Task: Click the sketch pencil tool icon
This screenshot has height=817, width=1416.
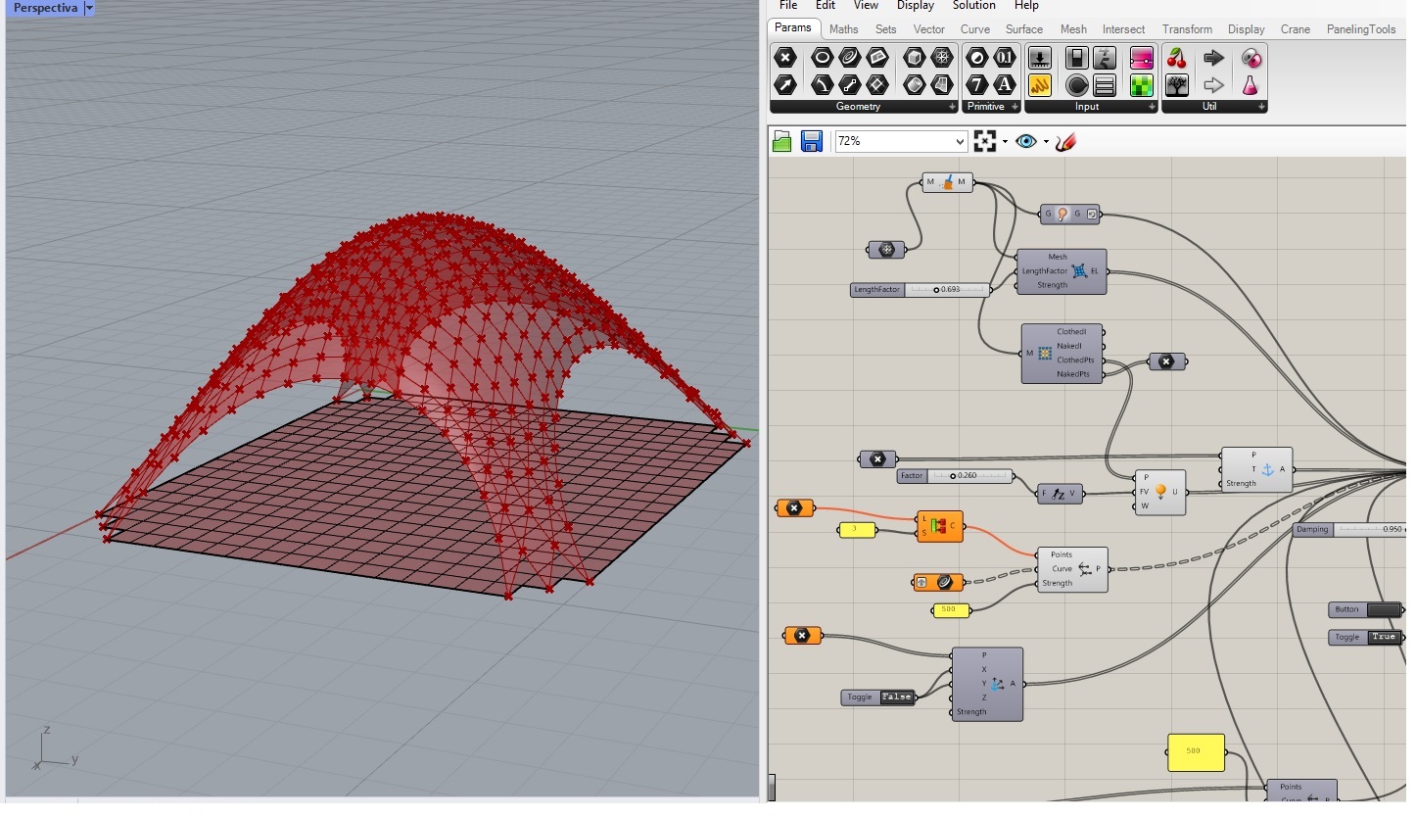Action: [1066, 141]
